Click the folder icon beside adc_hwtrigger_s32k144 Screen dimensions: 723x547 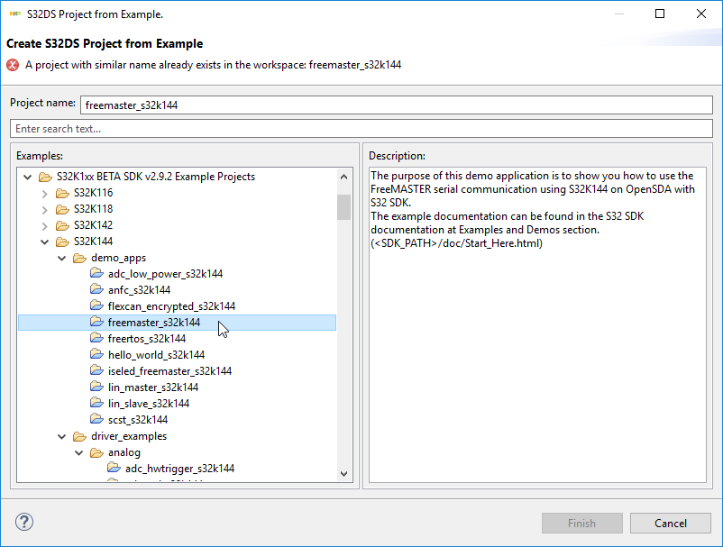(x=114, y=469)
